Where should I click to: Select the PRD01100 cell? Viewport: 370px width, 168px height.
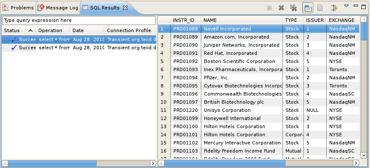(185, 126)
